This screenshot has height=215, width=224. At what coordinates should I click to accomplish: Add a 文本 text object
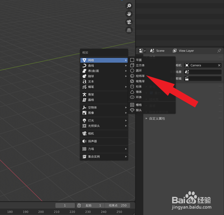pyautogui.click(x=104, y=81)
